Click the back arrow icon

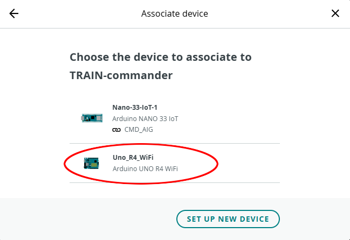(14, 13)
